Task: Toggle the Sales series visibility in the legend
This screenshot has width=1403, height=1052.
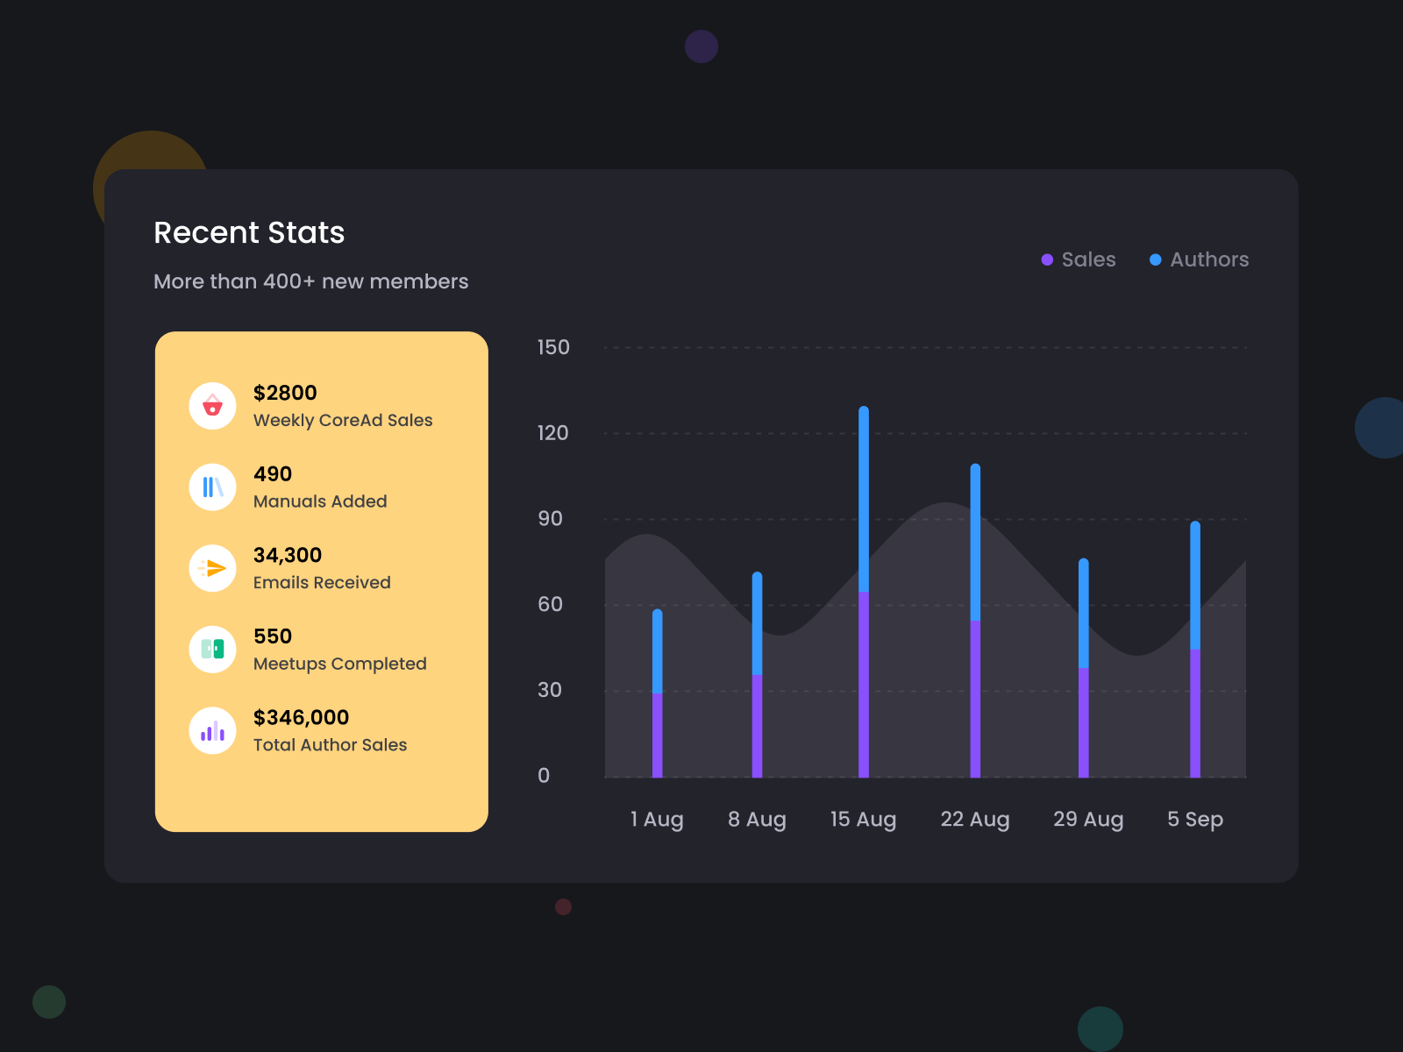Action: [x=1079, y=259]
